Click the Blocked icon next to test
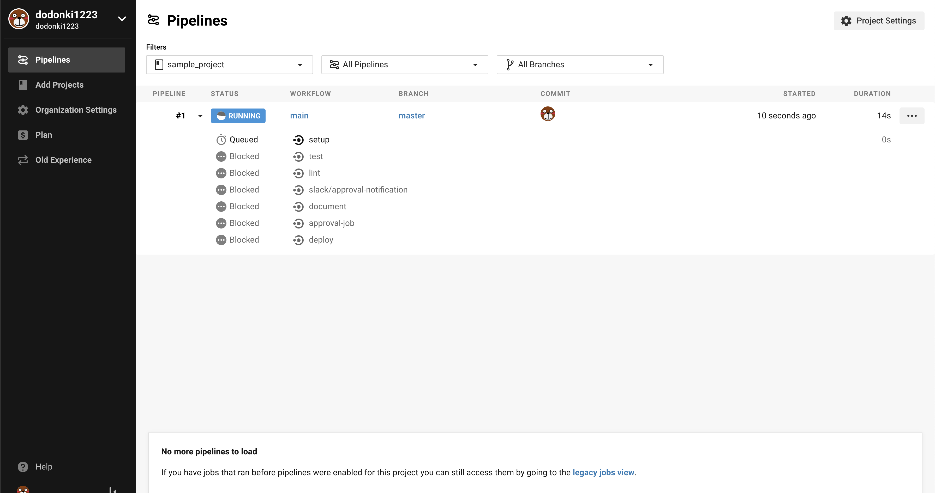 click(x=221, y=157)
